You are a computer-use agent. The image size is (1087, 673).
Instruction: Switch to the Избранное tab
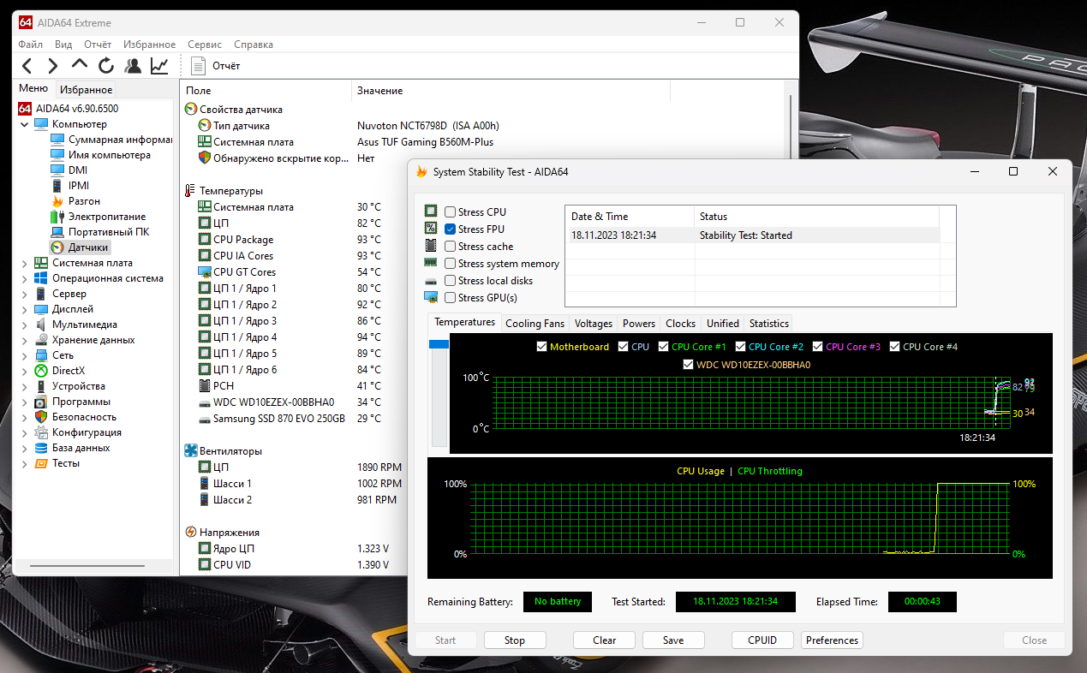tap(86, 90)
